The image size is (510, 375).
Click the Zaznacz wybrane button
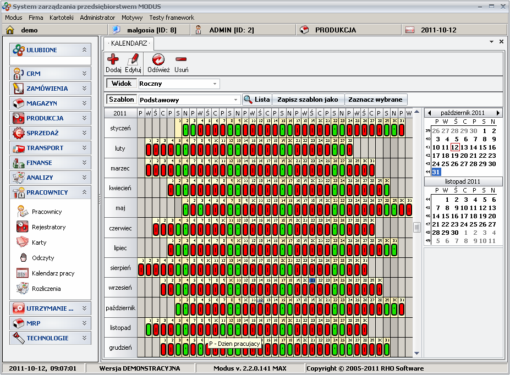tap(376, 100)
